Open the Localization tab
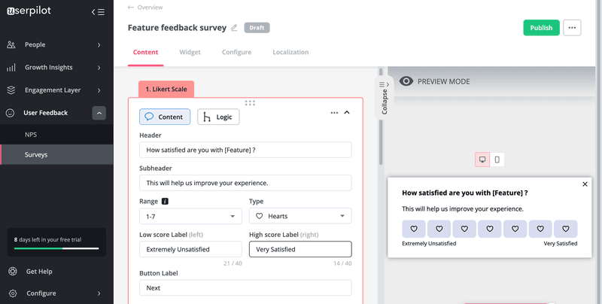 pyautogui.click(x=290, y=52)
